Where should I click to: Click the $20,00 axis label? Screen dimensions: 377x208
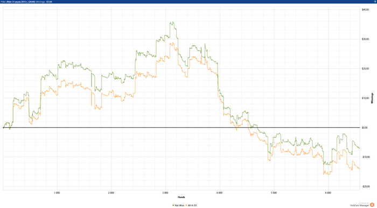point(365,69)
